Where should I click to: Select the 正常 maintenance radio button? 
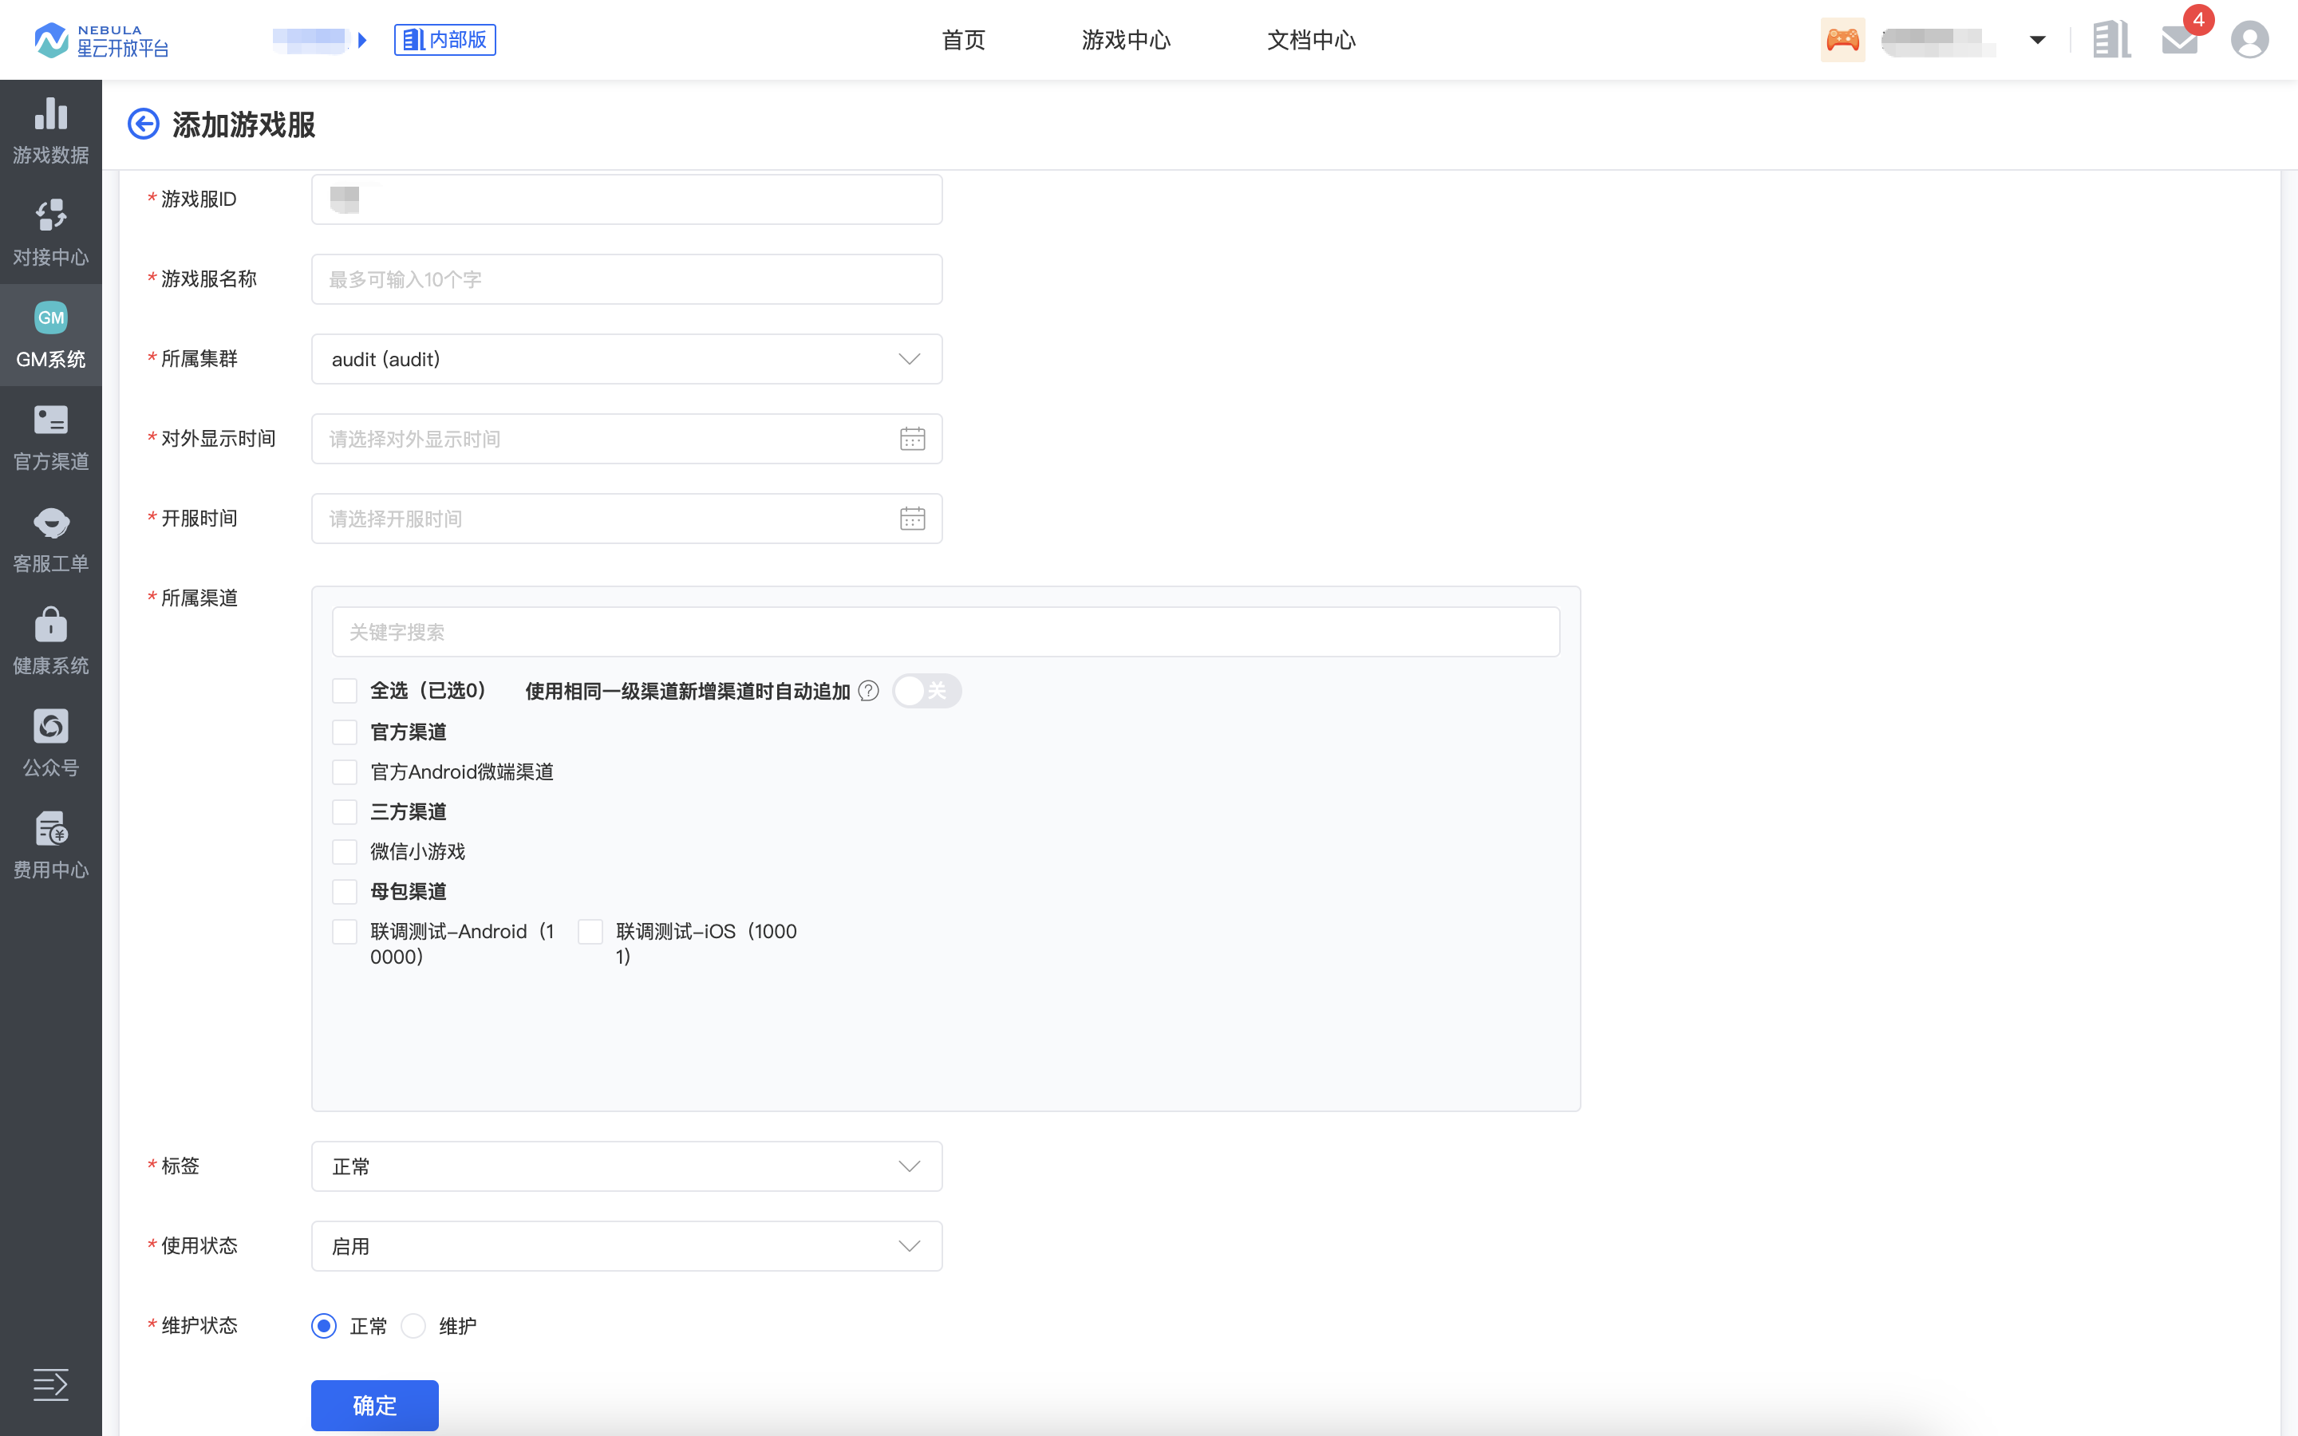(324, 1326)
